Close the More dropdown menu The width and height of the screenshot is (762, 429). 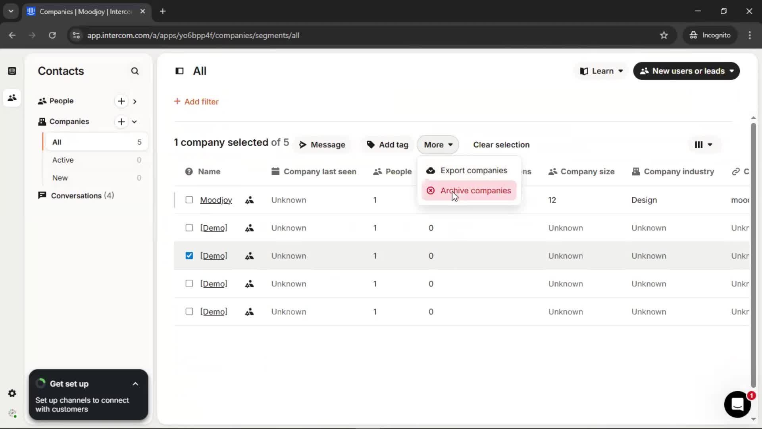click(x=438, y=145)
